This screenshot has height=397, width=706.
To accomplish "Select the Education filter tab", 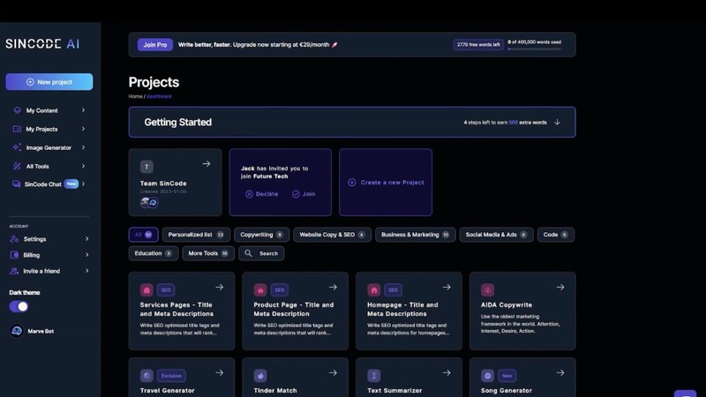I will (153, 253).
